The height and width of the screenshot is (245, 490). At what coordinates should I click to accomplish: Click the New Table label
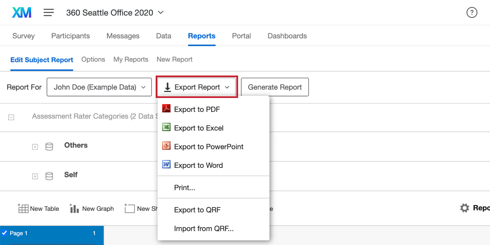(44, 209)
